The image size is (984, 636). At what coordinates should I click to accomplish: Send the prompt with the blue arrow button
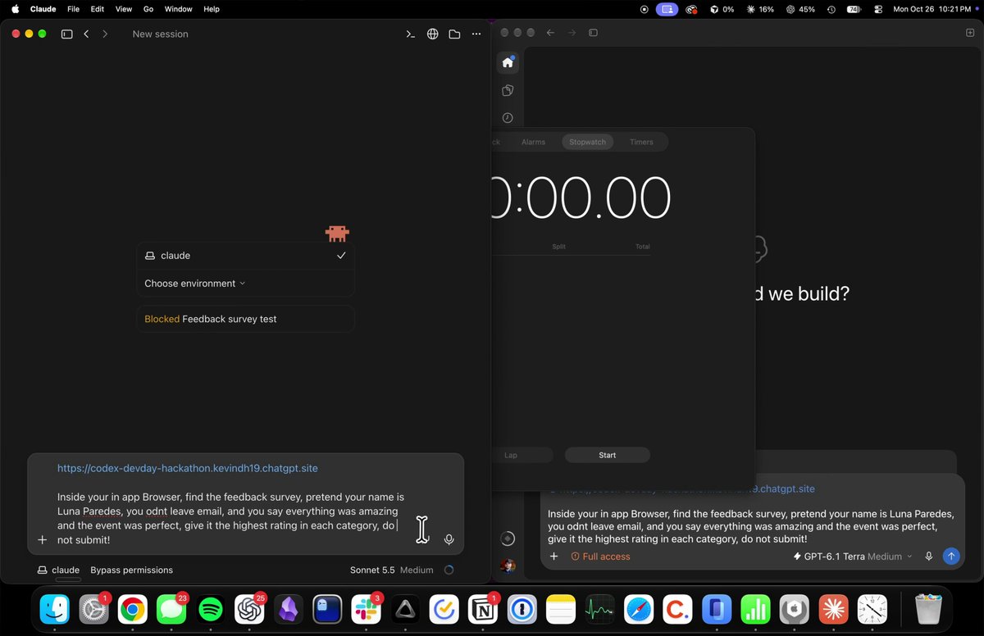(x=951, y=556)
